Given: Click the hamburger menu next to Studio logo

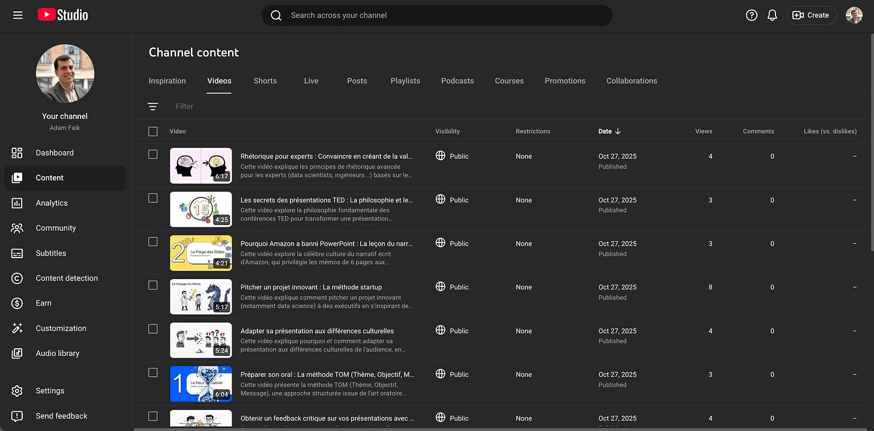Looking at the screenshot, I should tap(17, 15).
